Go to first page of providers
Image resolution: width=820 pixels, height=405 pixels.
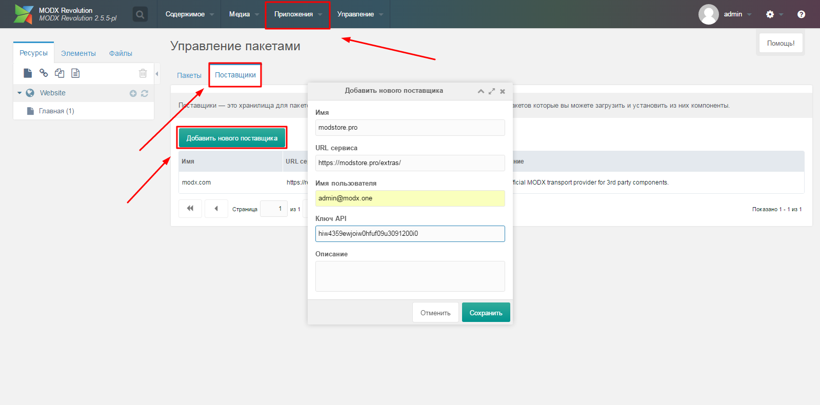(x=190, y=209)
